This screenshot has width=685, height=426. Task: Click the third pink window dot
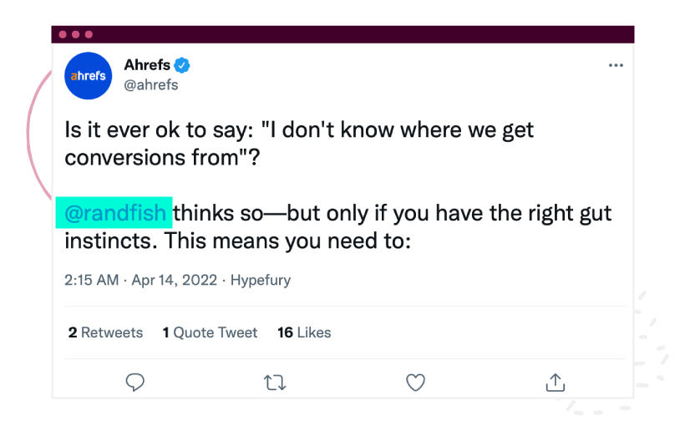pyautogui.click(x=88, y=34)
